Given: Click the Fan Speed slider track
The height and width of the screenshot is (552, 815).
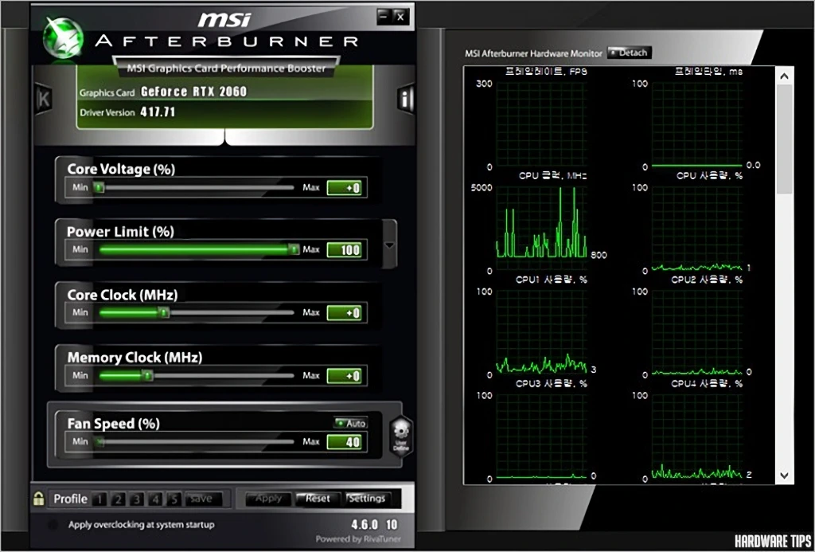Looking at the screenshot, I should [x=197, y=442].
